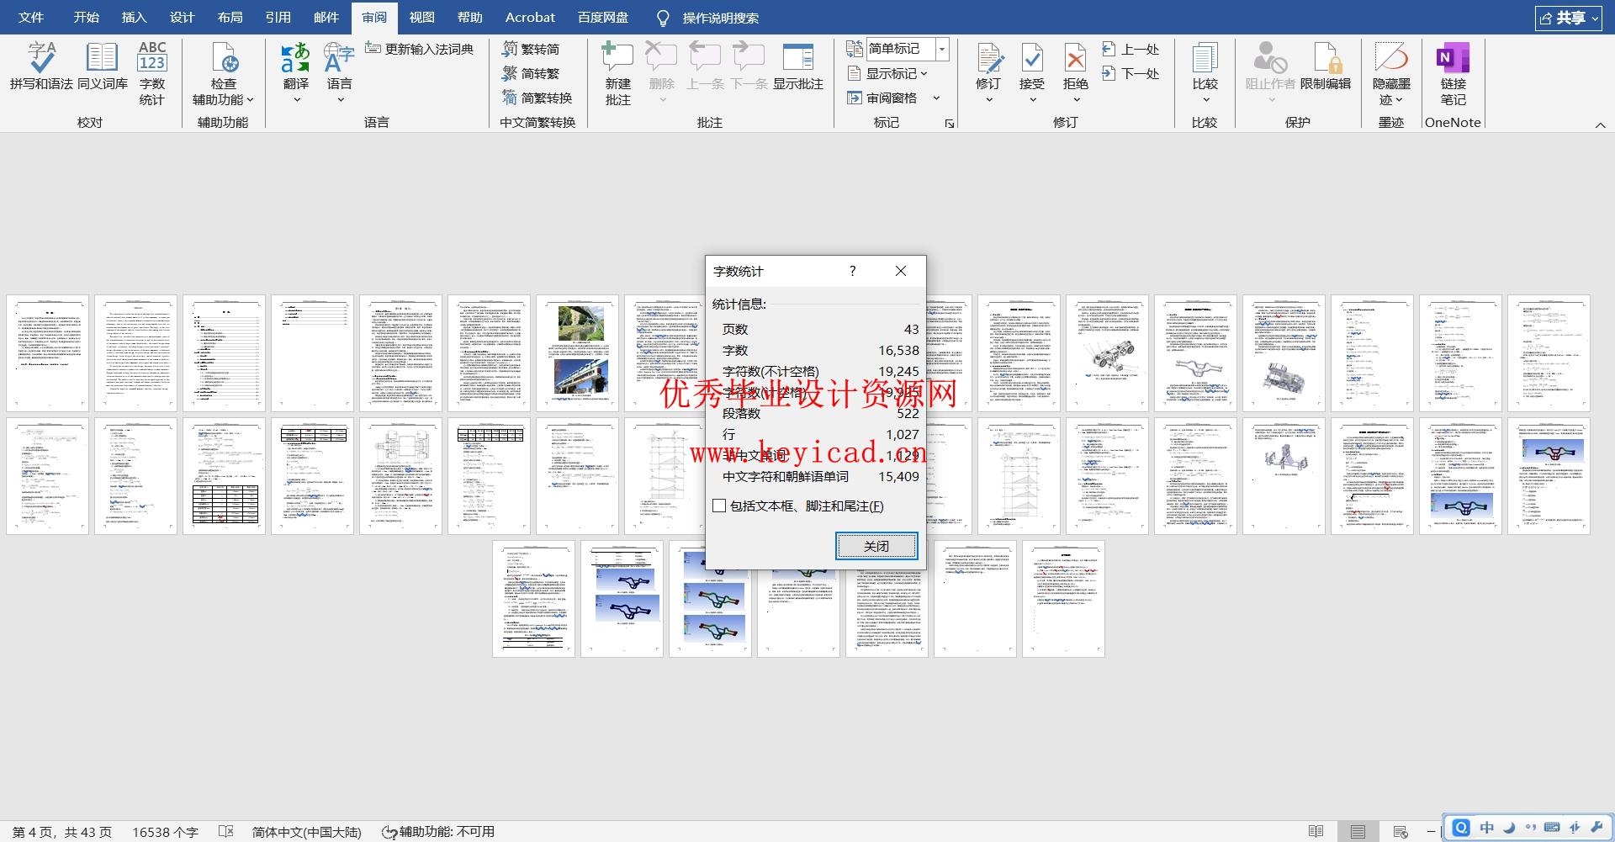This screenshot has width=1615, height=842.
Task: Select first page thumbnail in document view
Action: [x=47, y=353]
